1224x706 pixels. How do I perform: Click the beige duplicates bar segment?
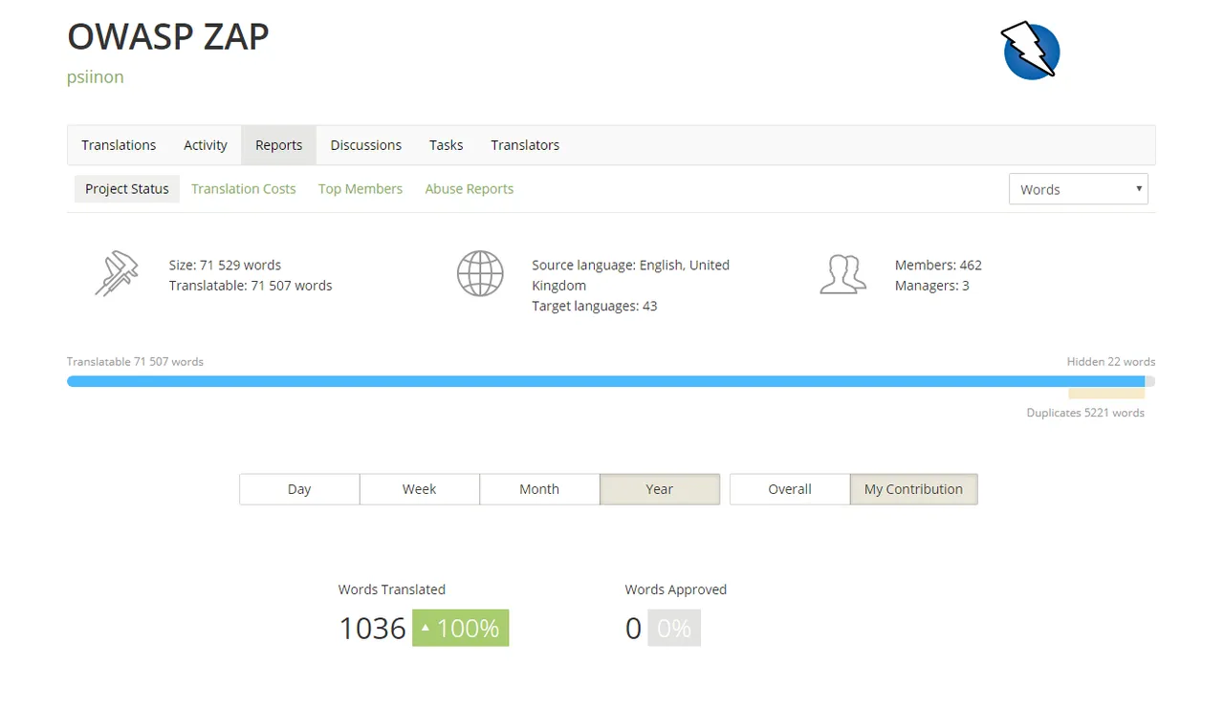pyautogui.click(x=1106, y=394)
